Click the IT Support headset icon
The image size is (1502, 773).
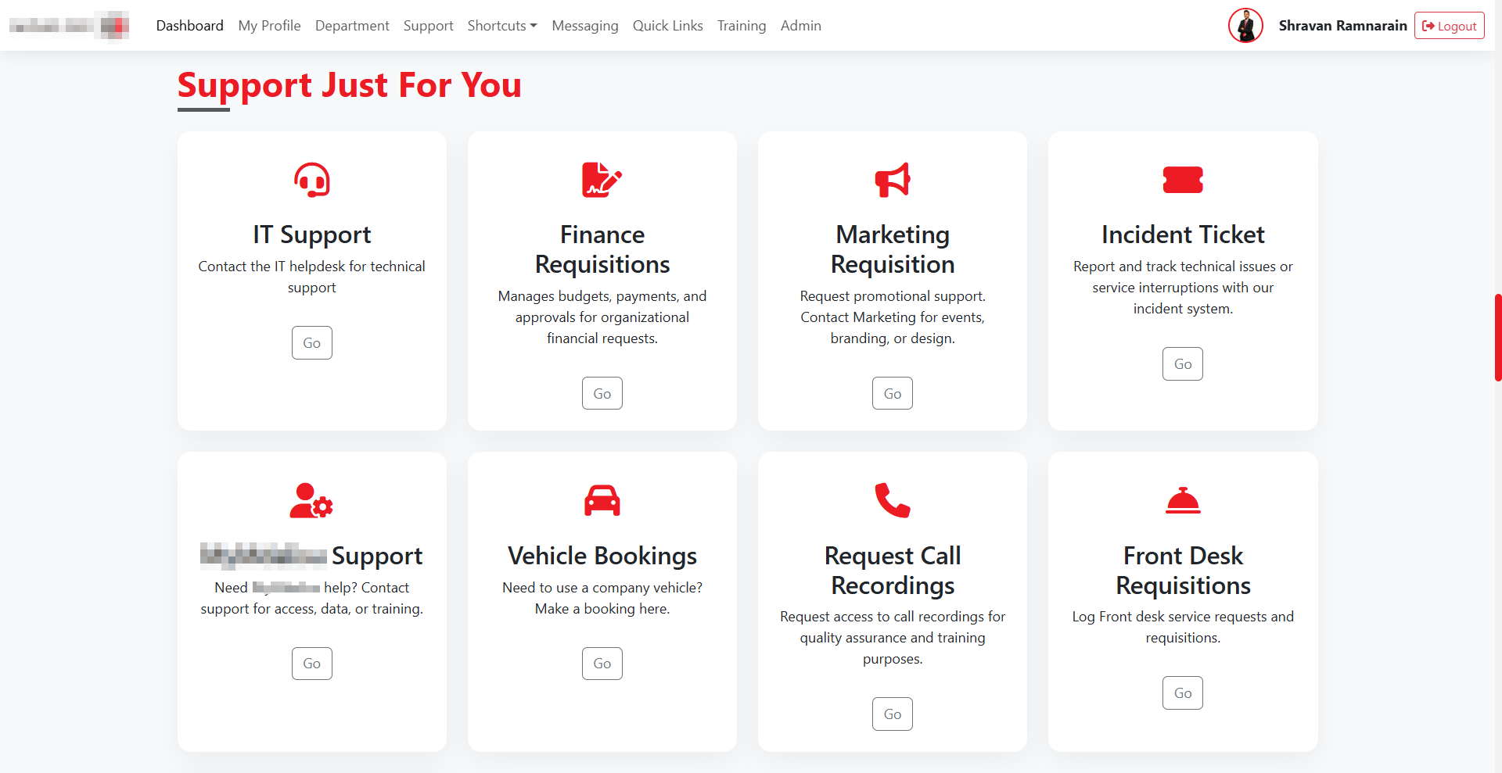tap(311, 180)
